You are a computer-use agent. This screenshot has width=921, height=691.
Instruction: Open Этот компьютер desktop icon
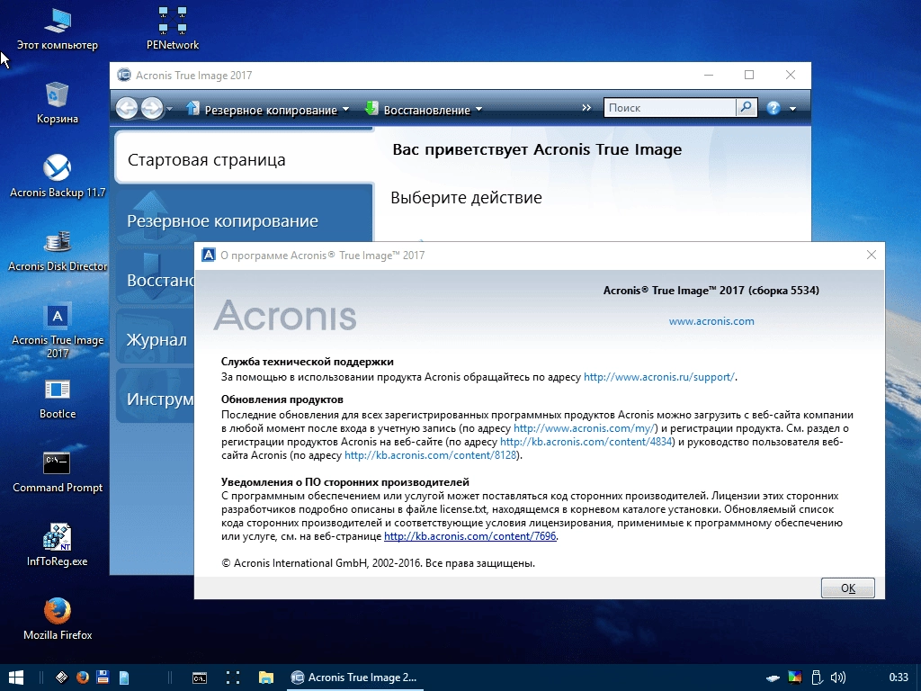pyautogui.click(x=57, y=30)
